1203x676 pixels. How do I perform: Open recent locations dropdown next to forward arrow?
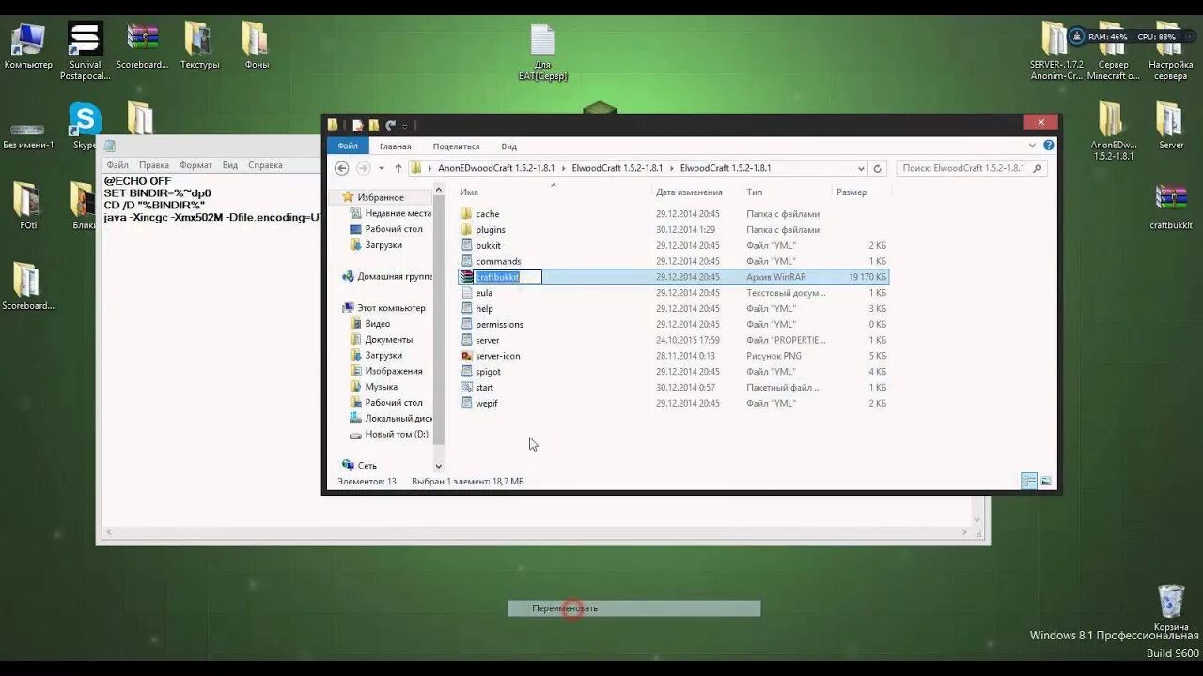click(381, 169)
